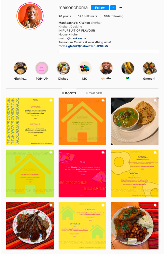165x254 pixels.
Task: Select the POSTS tab
Action: (69, 93)
